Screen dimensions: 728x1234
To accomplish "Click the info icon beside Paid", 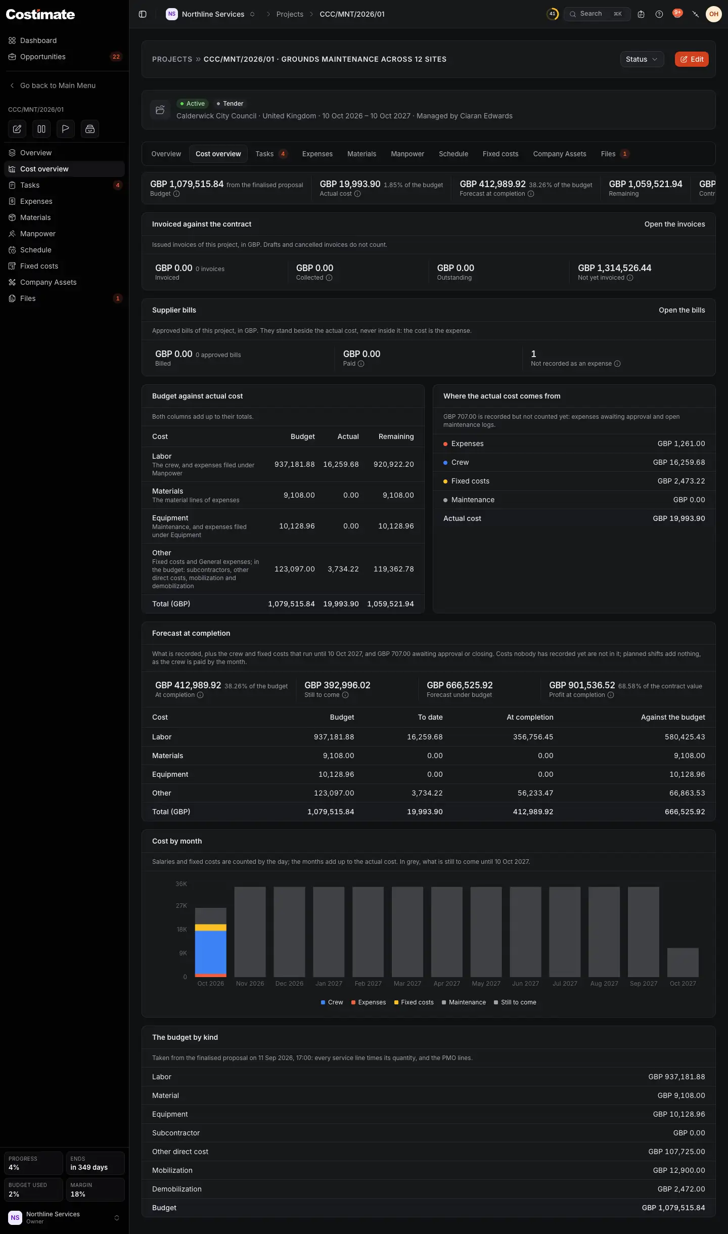I will point(361,364).
